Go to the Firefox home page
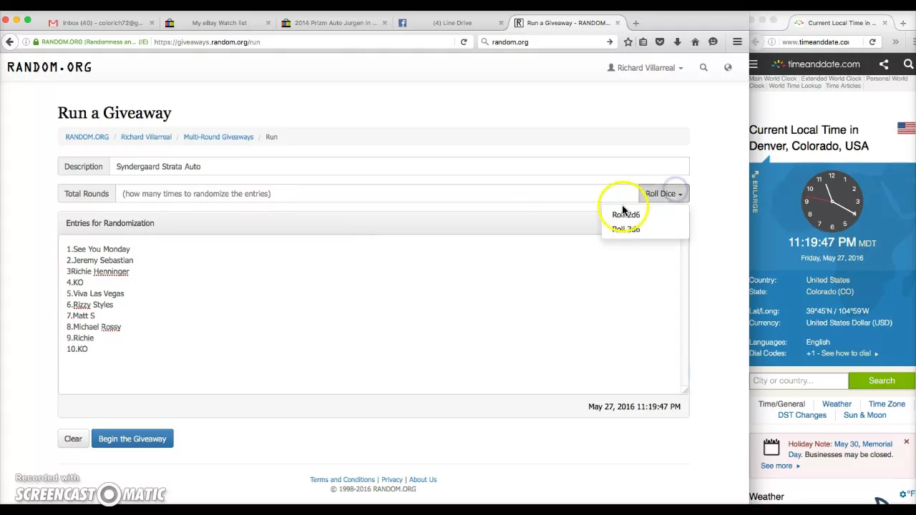The height and width of the screenshot is (515, 916). 695,42
